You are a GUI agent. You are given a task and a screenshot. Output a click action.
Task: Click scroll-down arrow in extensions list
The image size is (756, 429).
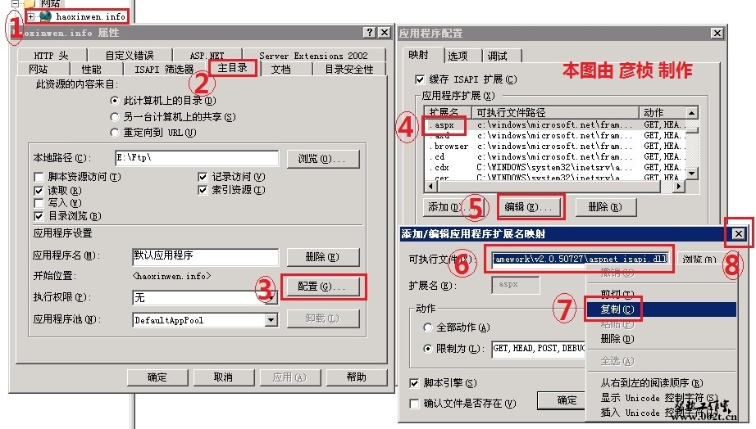(692, 174)
